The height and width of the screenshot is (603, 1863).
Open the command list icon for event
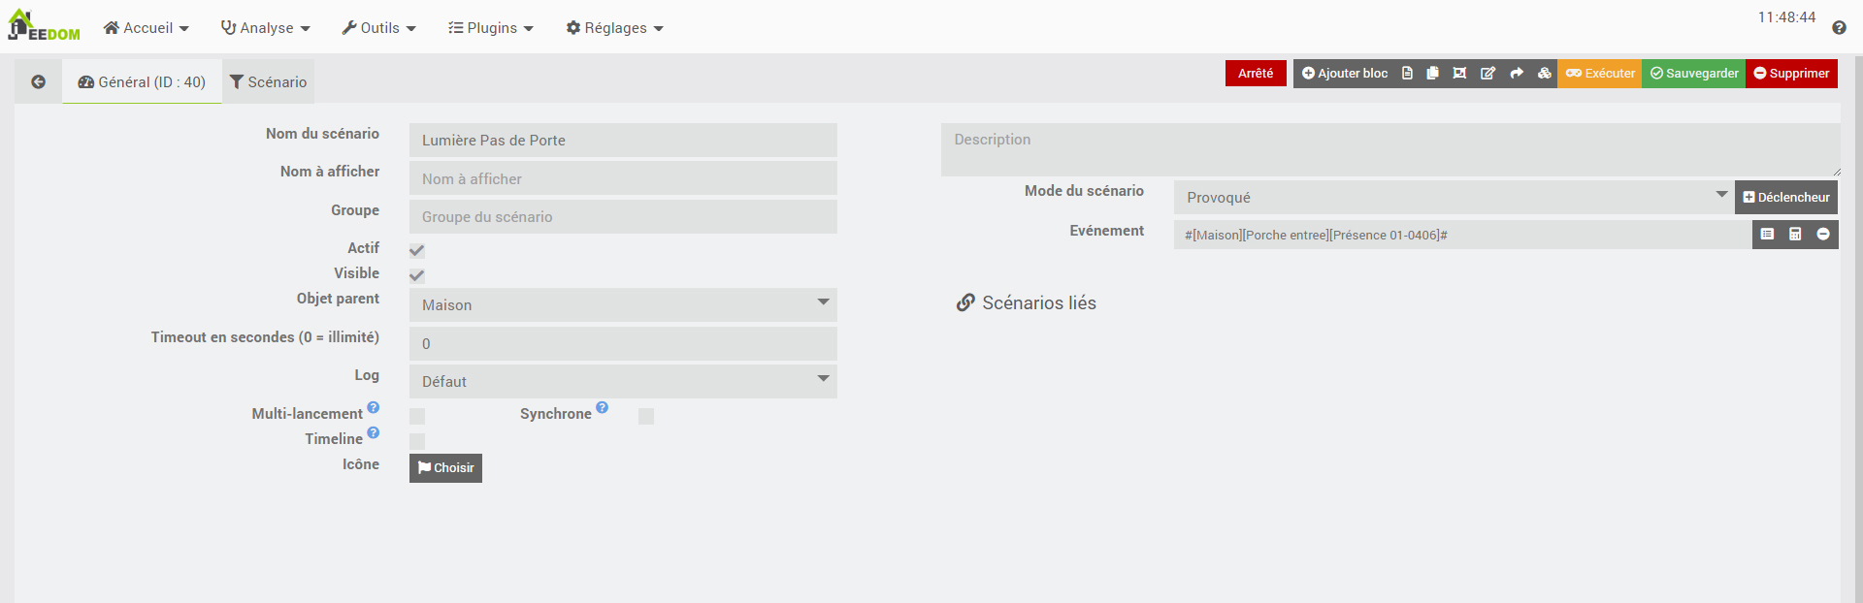pyautogui.click(x=1767, y=235)
